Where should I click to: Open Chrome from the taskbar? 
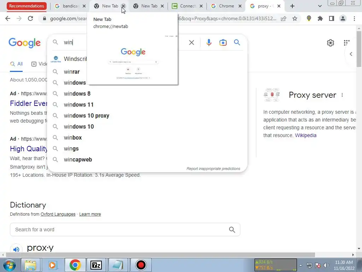[75, 265]
